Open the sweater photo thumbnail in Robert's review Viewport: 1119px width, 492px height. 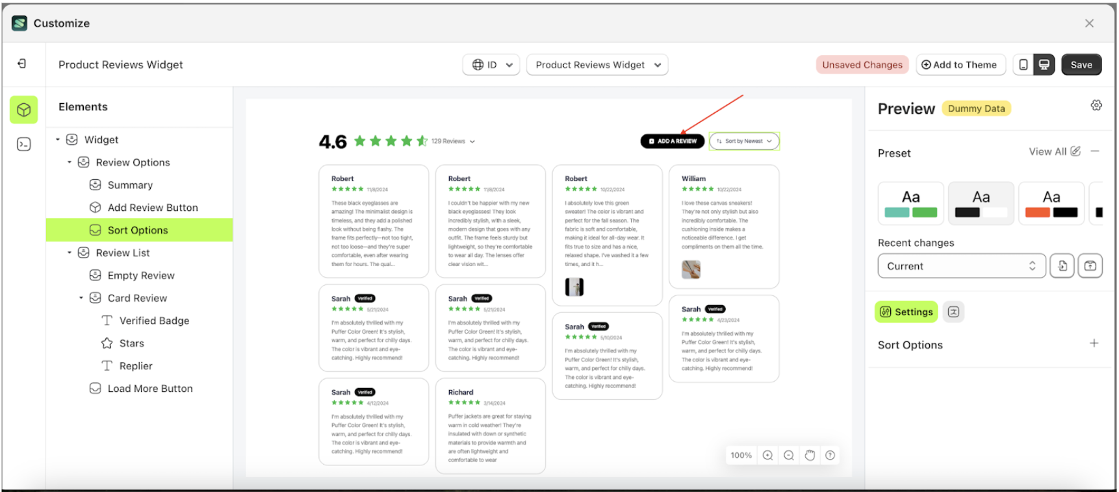[574, 287]
